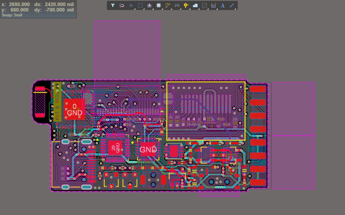Viewport: 345px width, 215px height.
Task: Select the red pad labeled 29 GND
Action: [115, 148]
